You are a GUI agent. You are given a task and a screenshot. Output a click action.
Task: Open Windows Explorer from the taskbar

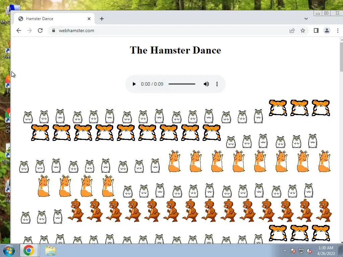point(51,250)
